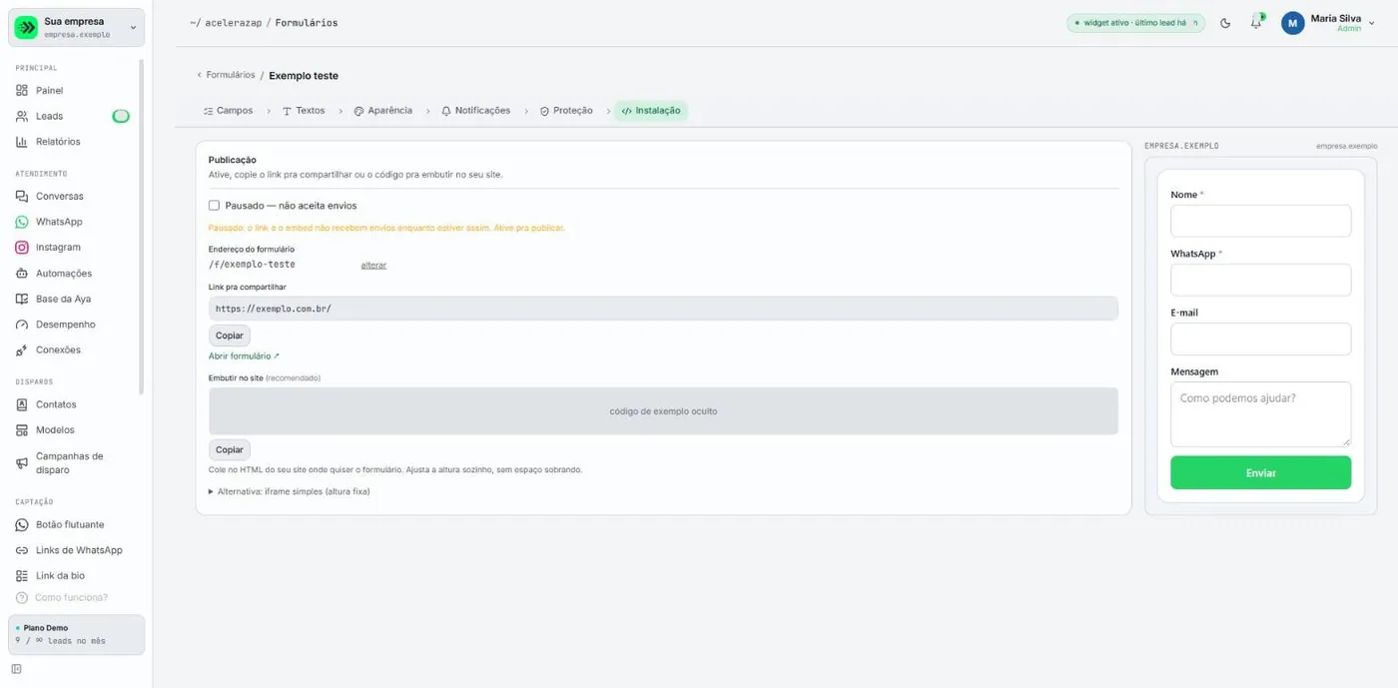Click the Contatos address book icon
Viewport: 1398px width, 688px height.
22,404
